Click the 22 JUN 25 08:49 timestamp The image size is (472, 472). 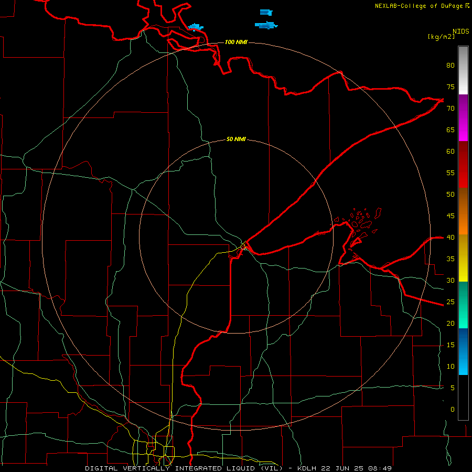point(356,468)
